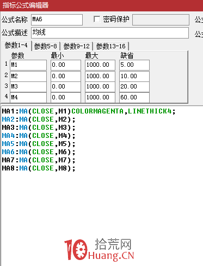This screenshot has width=203, height=266.
Task: Click the 公式描述 field containing 均线
Action: pos(110,33)
